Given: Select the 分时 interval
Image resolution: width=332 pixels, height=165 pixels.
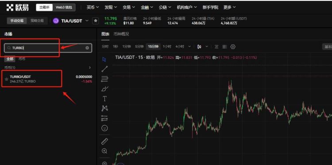Looking at the screenshot, I should (x=105, y=46).
